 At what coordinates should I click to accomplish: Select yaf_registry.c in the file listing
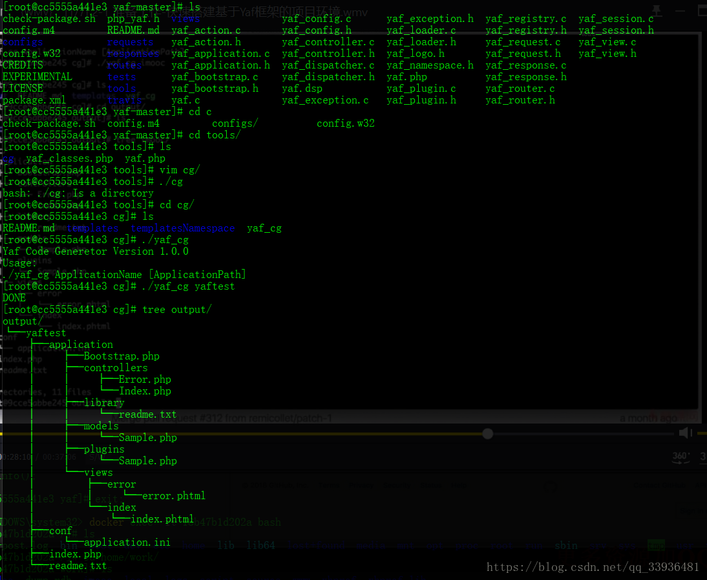click(x=526, y=19)
